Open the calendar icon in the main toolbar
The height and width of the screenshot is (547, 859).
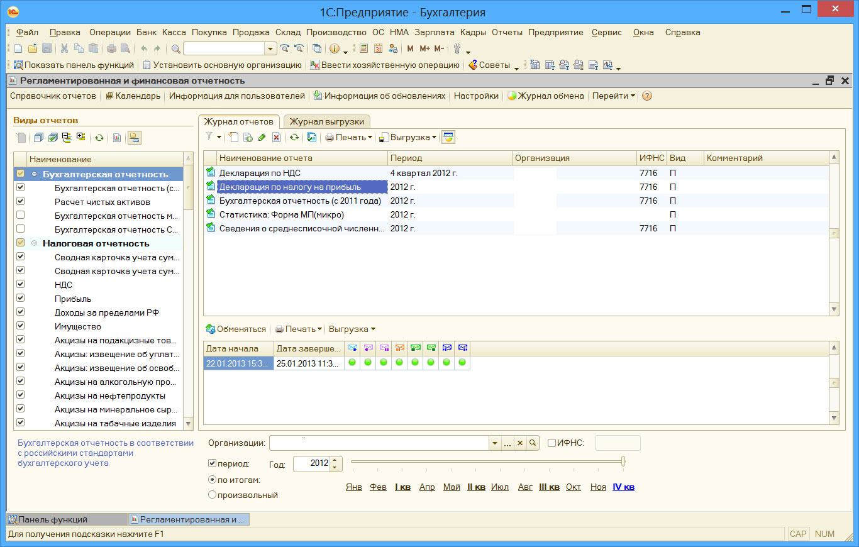tap(379, 48)
